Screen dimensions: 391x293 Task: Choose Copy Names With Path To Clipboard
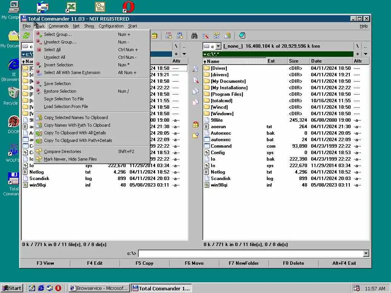[x=92, y=125]
